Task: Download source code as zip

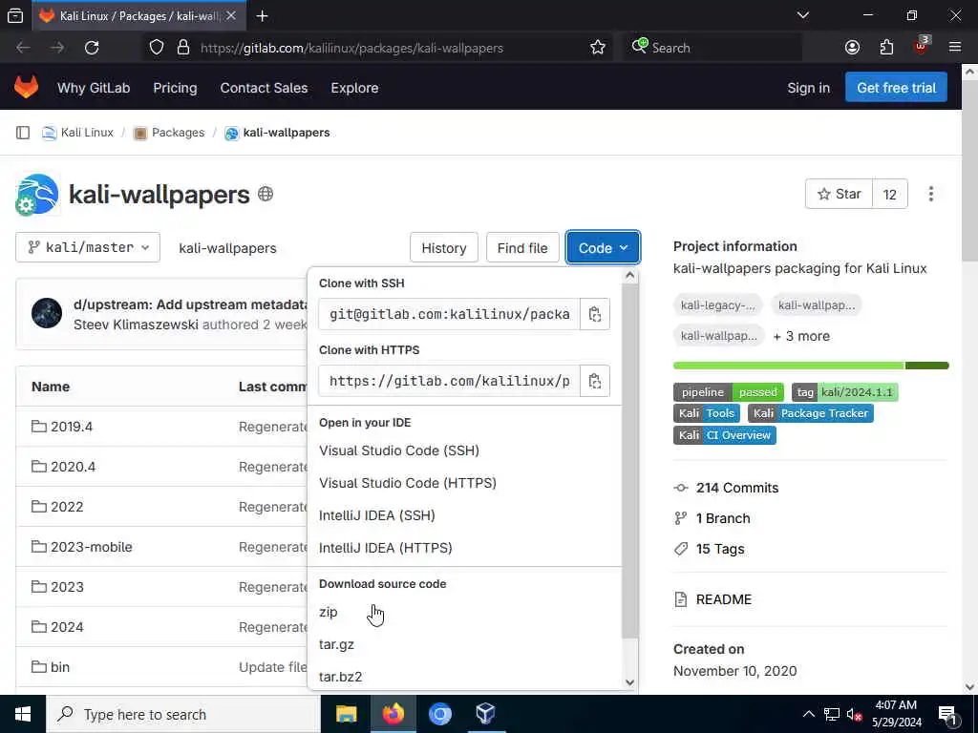Action: pyautogui.click(x=329, y=612)
